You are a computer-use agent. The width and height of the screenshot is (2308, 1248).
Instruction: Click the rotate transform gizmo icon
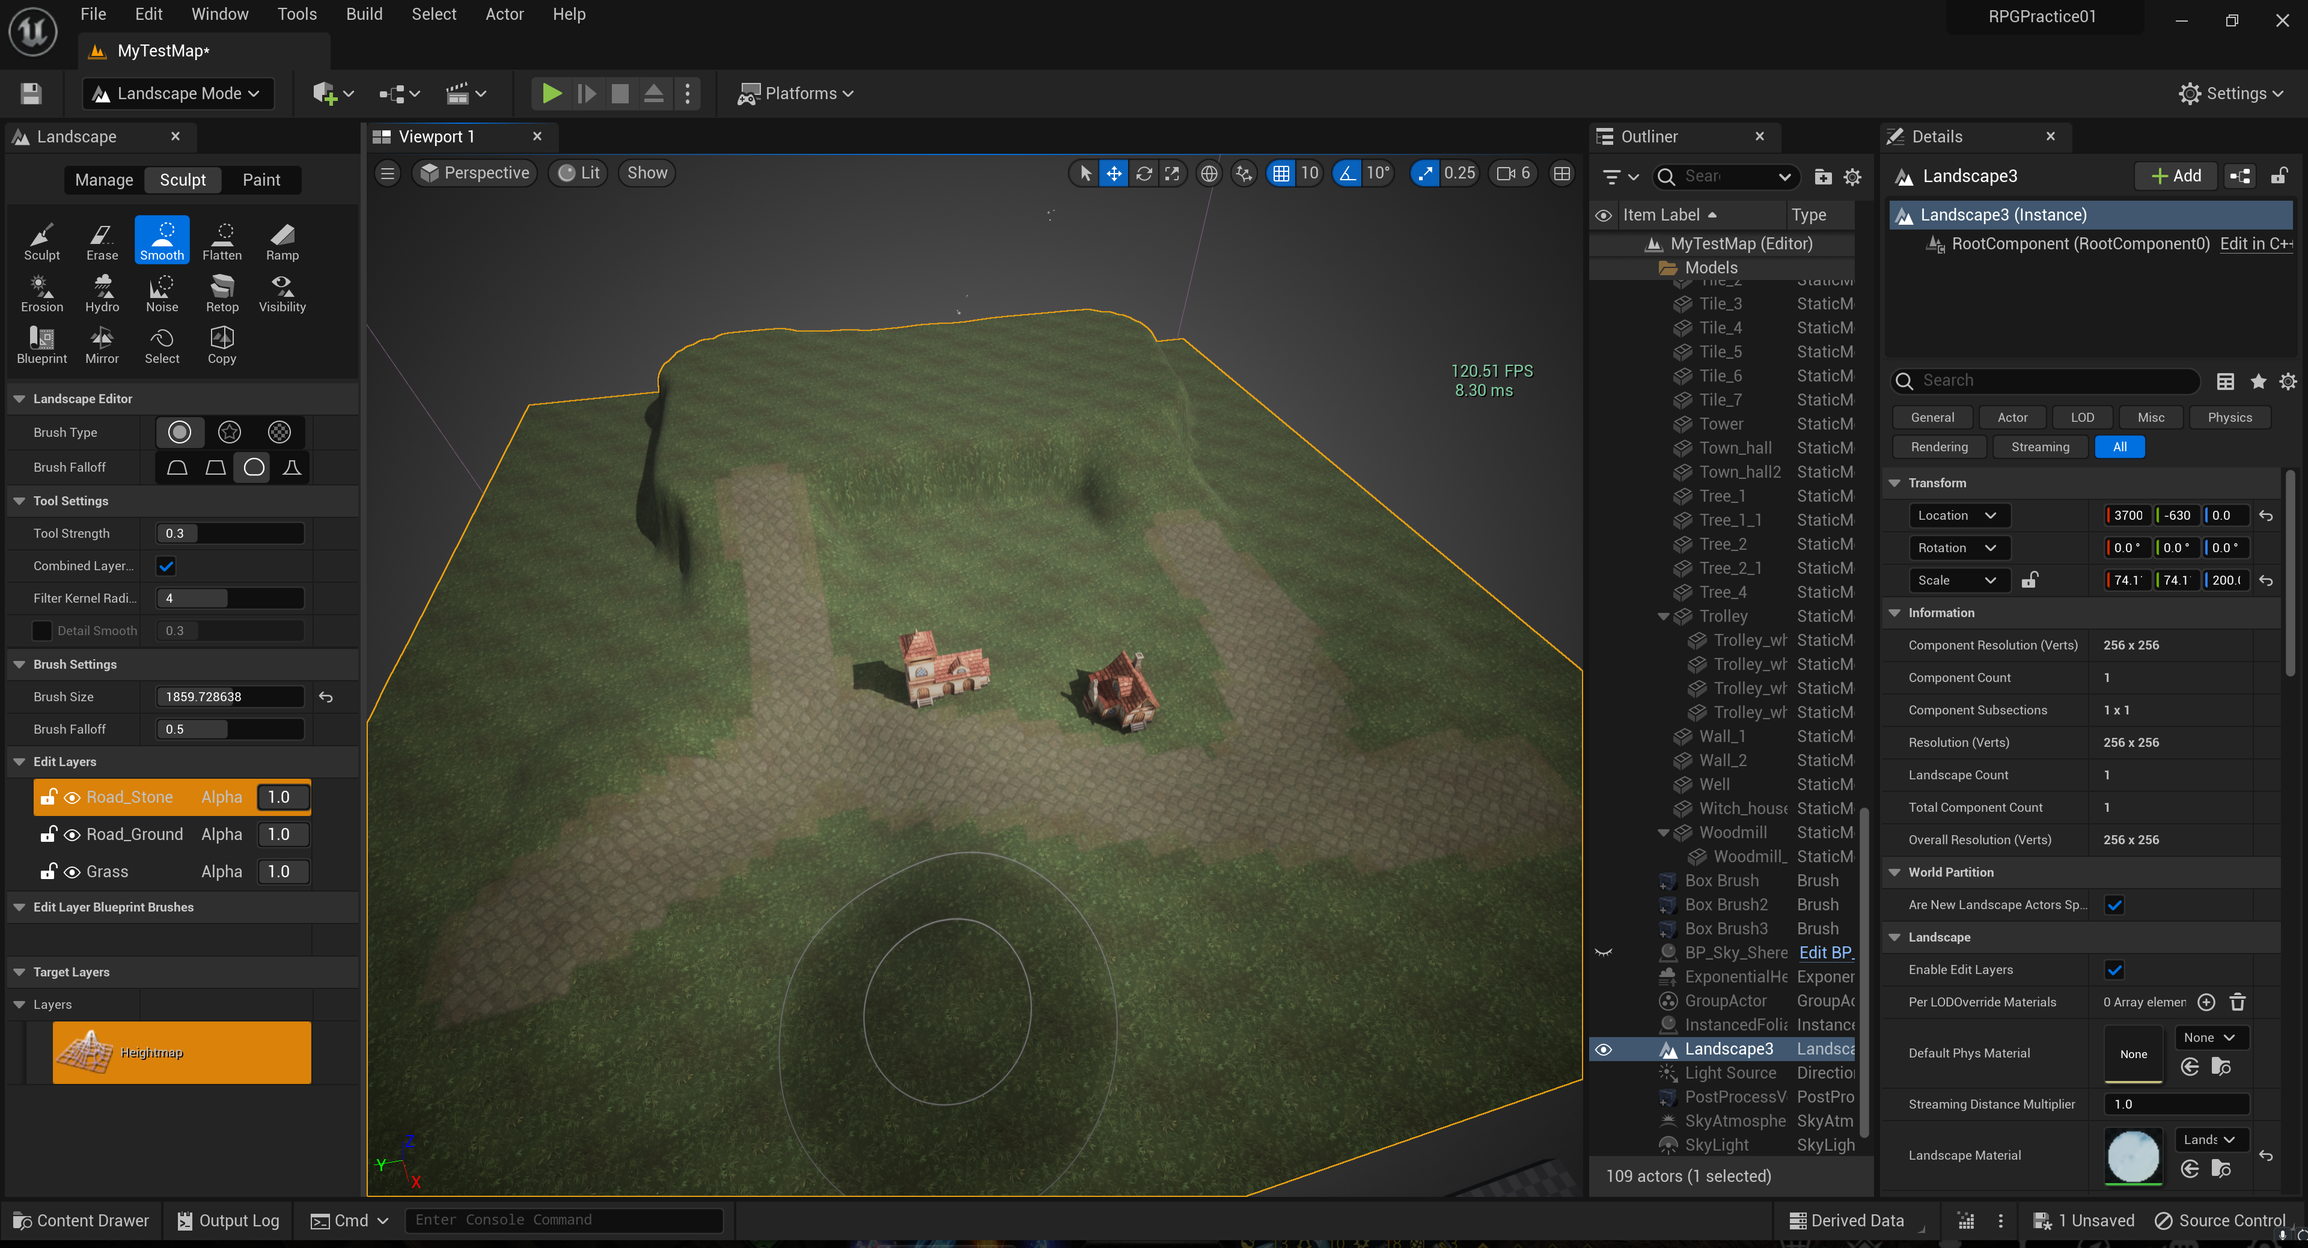click(1143, 173)
